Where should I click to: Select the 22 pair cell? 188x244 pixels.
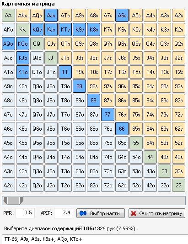point(178,185)
